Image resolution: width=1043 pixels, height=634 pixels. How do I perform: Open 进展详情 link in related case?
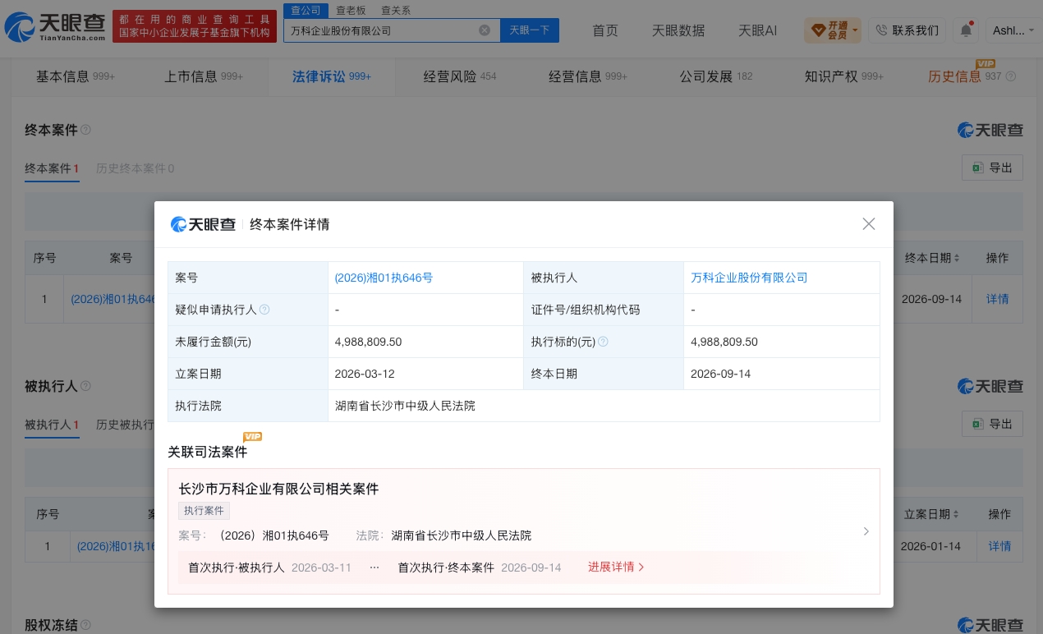[616, 567]
